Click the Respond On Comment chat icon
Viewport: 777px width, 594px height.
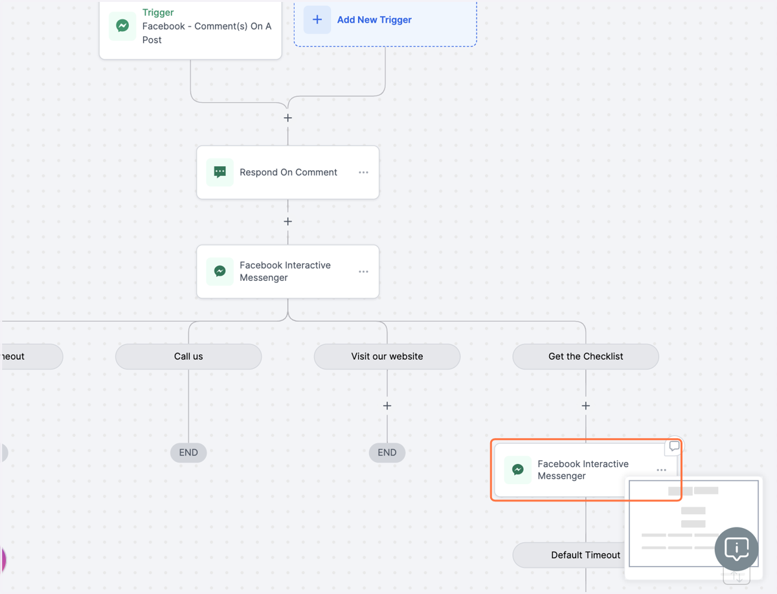[x=220, y=172]
